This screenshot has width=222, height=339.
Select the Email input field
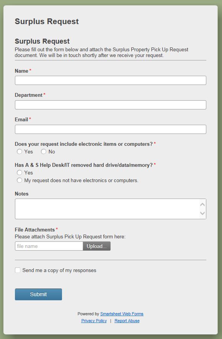[111, 129]
